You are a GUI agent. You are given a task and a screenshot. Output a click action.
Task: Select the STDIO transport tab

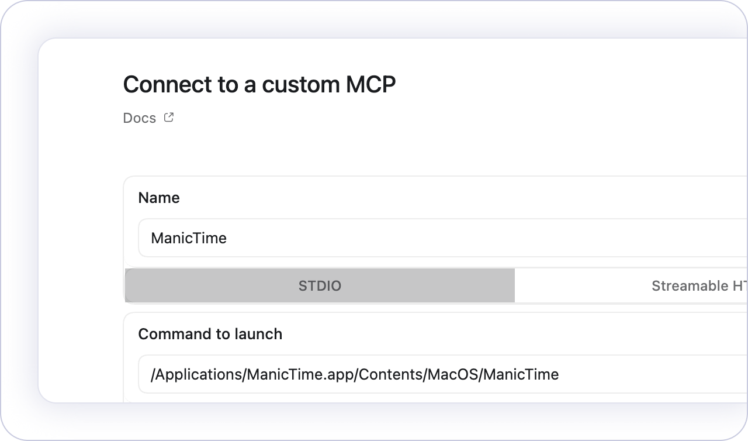click(x=320, y=286)
